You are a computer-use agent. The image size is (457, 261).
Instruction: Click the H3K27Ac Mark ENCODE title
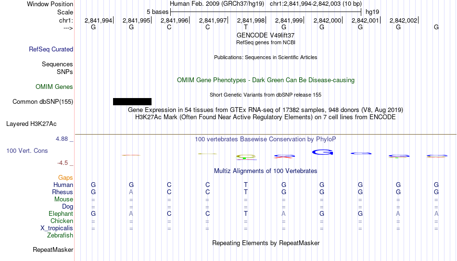(x=266, y=117)
